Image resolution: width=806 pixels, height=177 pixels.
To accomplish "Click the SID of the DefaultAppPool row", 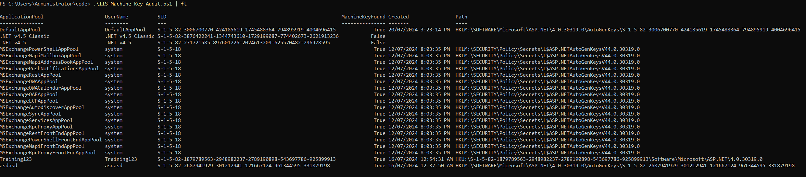I will (246, 30).
